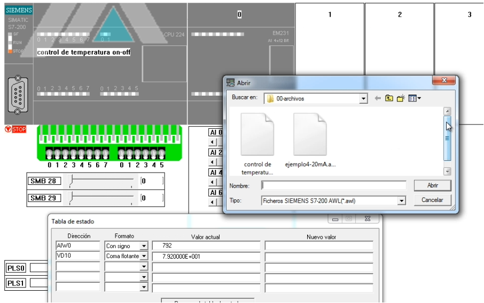Screen dimensions: 484x303
Task: Click the file list scroll-up arrow
Action: click(x=447, y=111)
